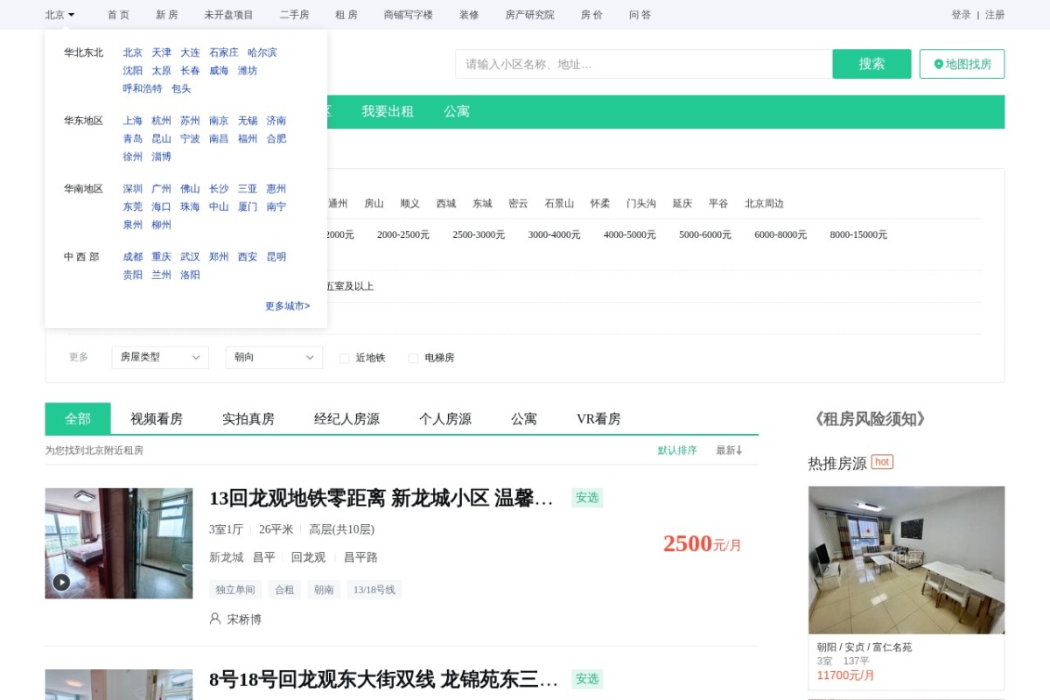Select 公寓 in green menu bar
This screenshot has height=700, width=1050.
click(x=457, y=111)
